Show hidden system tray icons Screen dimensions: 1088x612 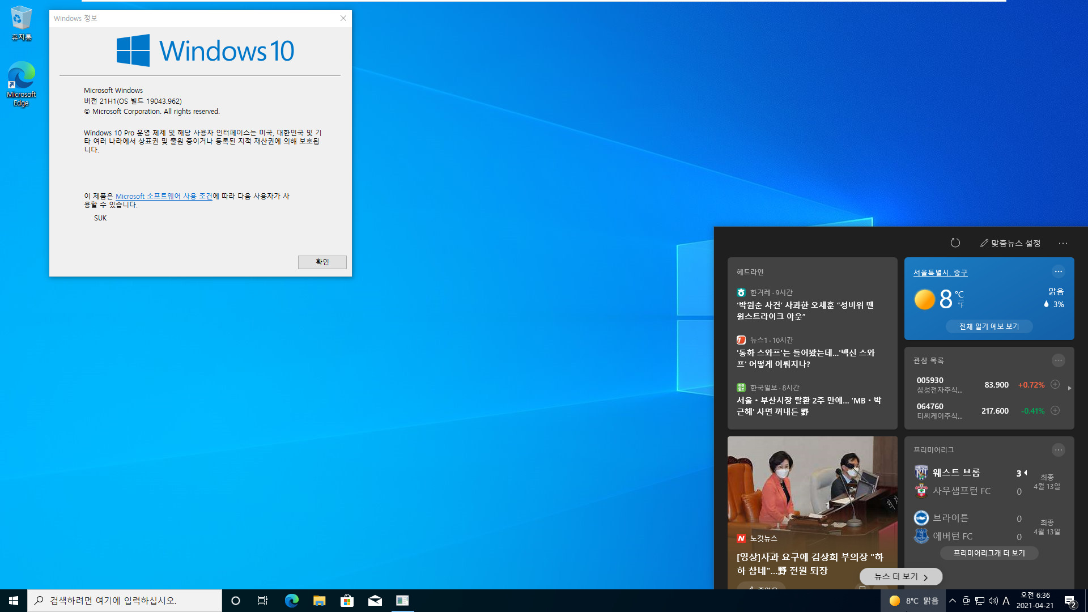click(953, 601)
